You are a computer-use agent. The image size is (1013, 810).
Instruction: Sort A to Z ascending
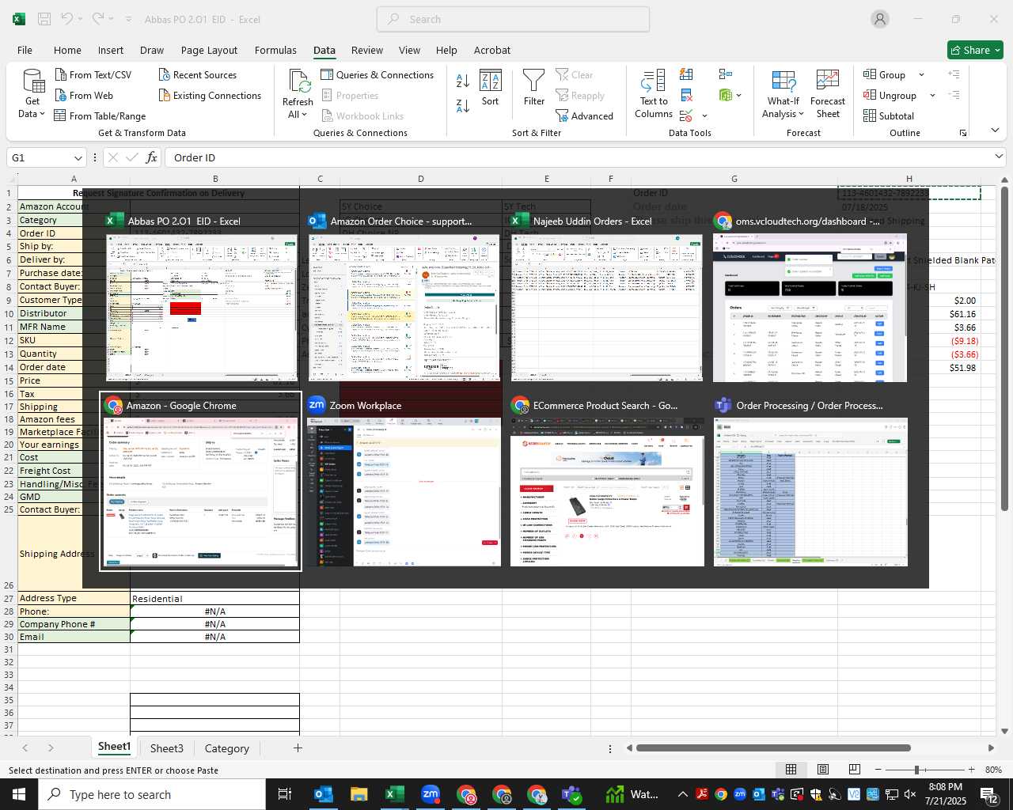[x=463, y=81]
